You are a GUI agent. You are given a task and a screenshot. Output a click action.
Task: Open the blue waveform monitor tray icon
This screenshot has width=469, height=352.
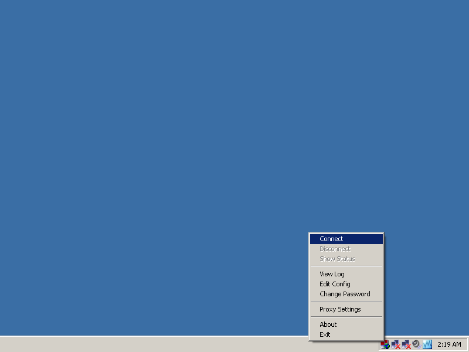pos(427,344)
